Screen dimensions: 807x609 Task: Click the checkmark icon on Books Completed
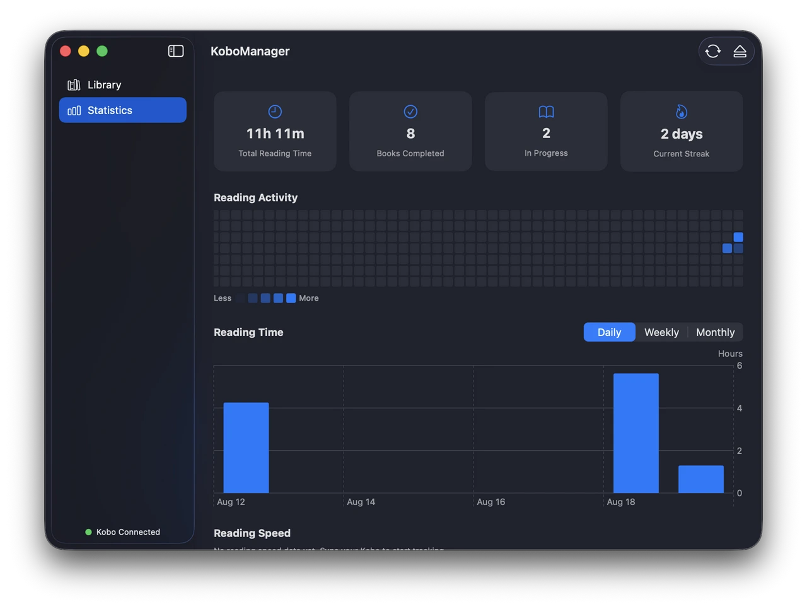pos(410,112)
